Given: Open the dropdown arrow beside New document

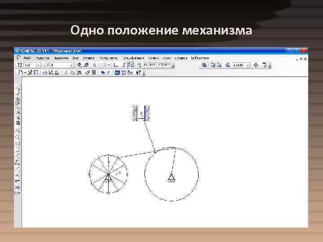Looking at the screenshot, I should pyautogui.click(x=25, y=73).
